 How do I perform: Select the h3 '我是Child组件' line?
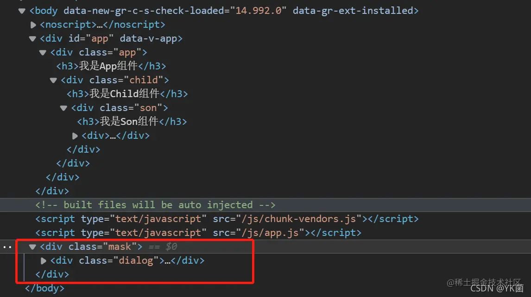point(127,94)
